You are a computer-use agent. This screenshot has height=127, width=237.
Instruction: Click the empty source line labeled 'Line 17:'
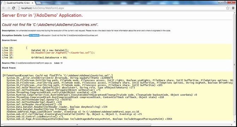click(x=8, y=55)
